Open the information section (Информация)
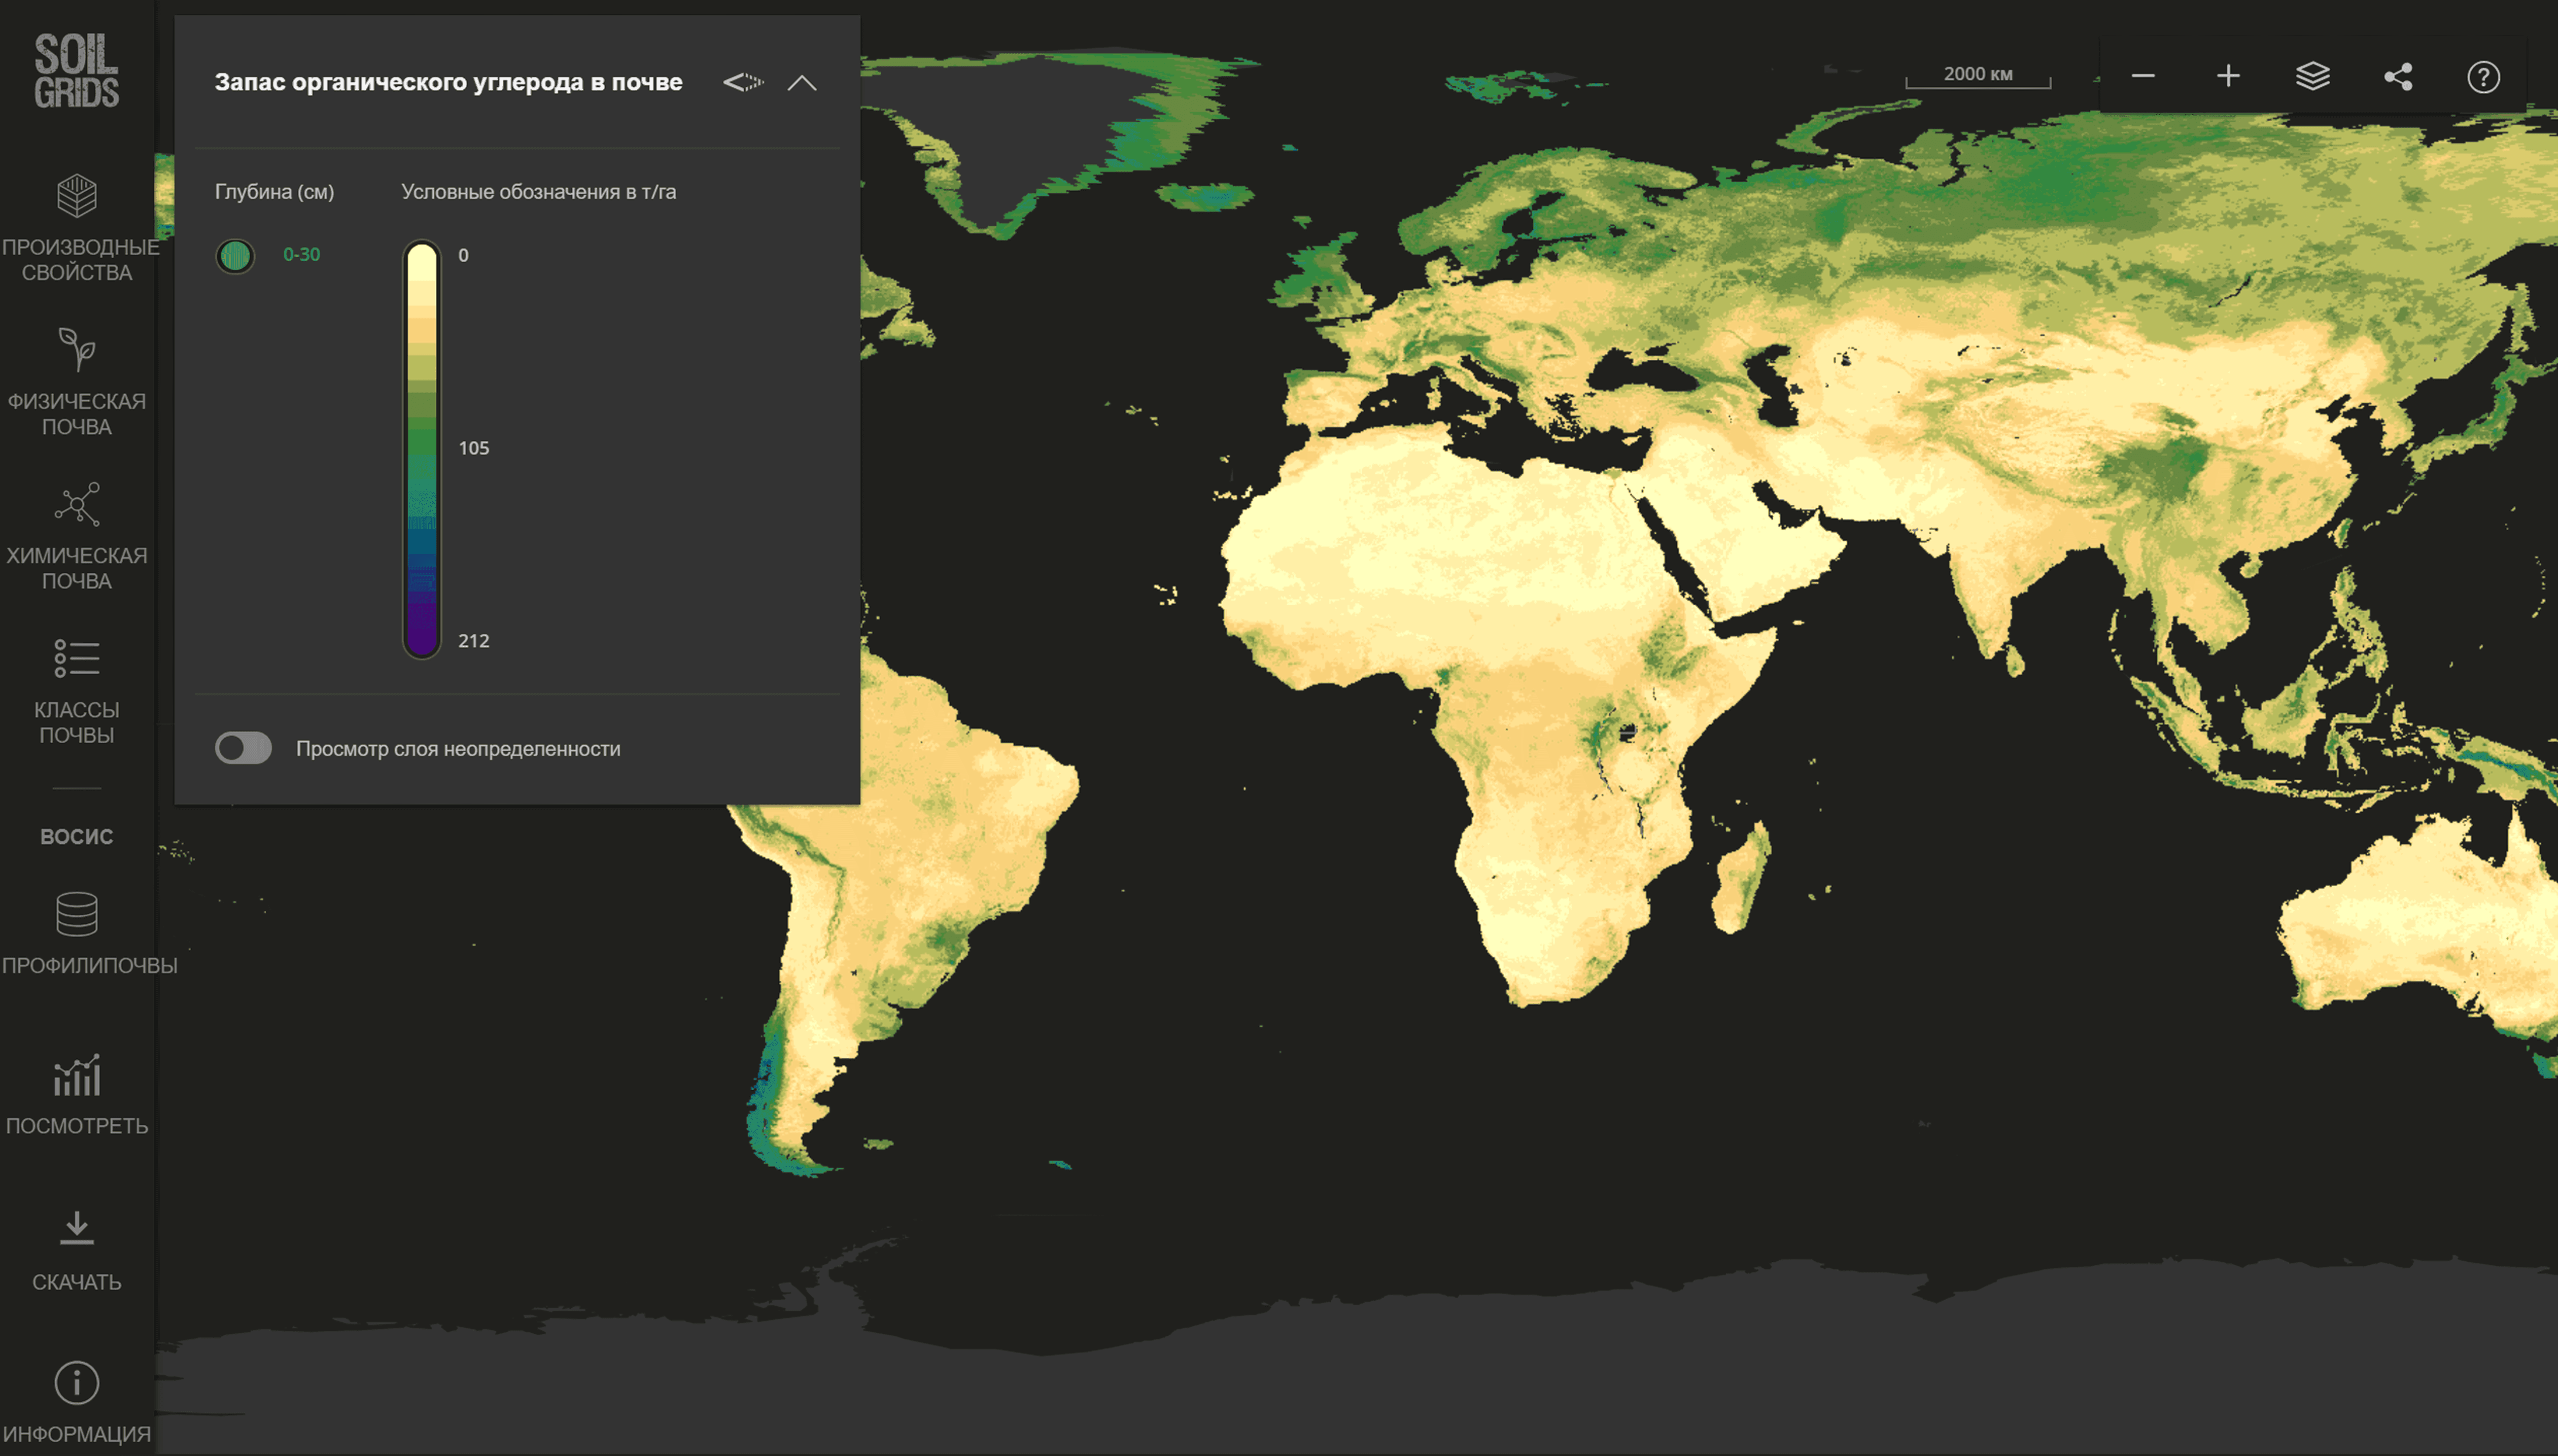The height and width of the screenshot is (1456, 2558). 77,1383
